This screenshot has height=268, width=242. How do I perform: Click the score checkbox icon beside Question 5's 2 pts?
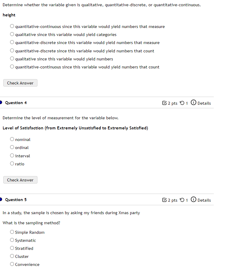pos(164,200)
